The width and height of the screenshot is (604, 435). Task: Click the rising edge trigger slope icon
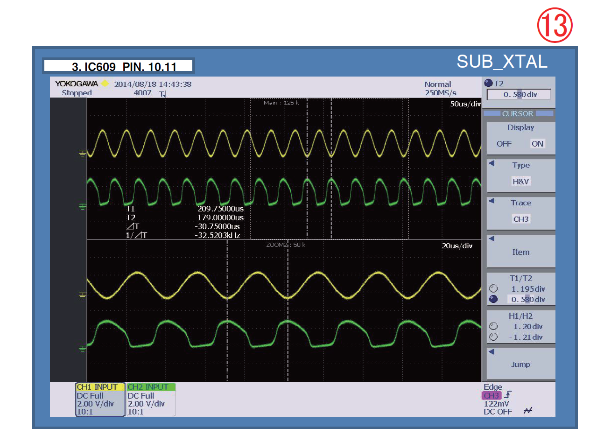[508, 395]
